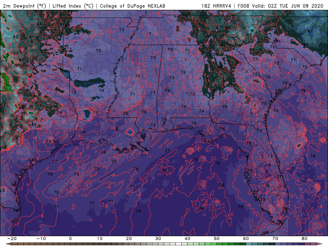Click the '2m Dewpoint (°F)' title text
328x246 pixels.
(x=25, y=6)
